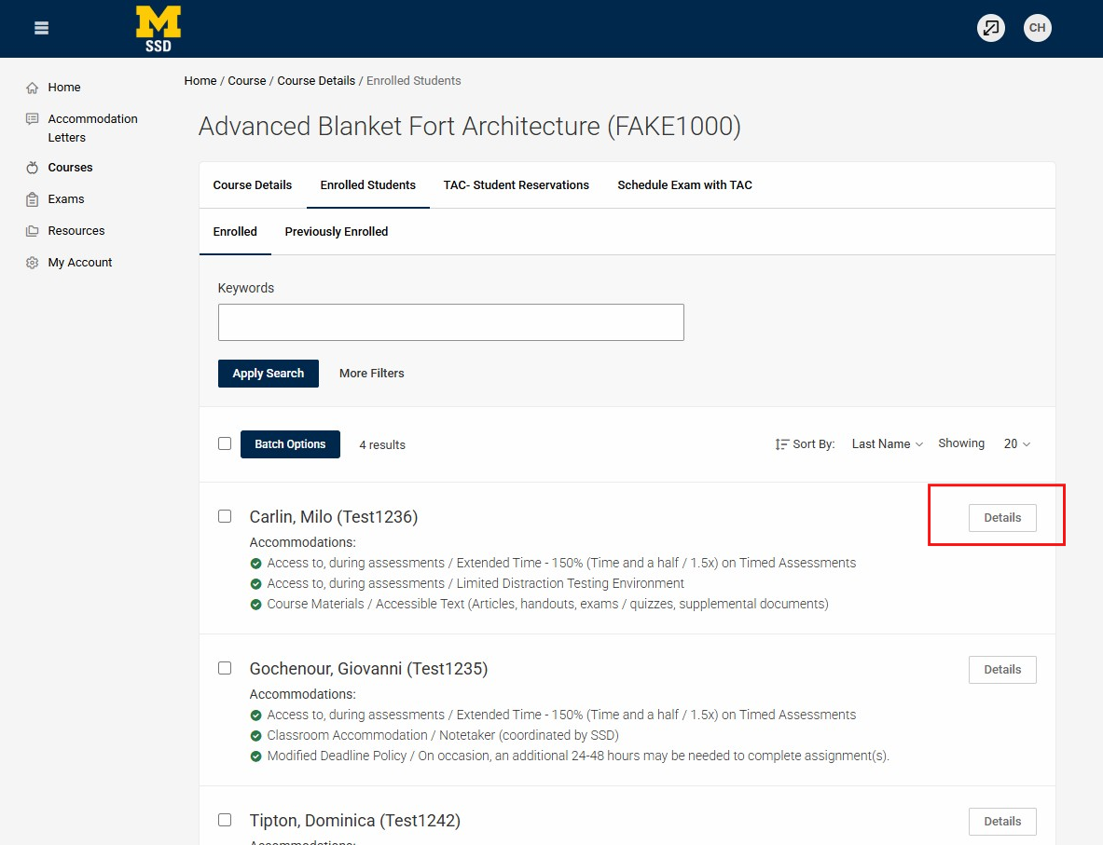This screenshot has height=845, width=1103.
Task: Select the Enrolled Students tab
Action: click(x=368, y=184)
